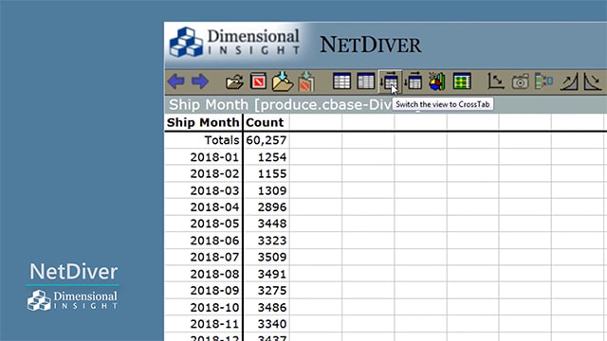Click the green flow diagram icon
Viewport: 607px width, 341px height.
pos(543,81)
